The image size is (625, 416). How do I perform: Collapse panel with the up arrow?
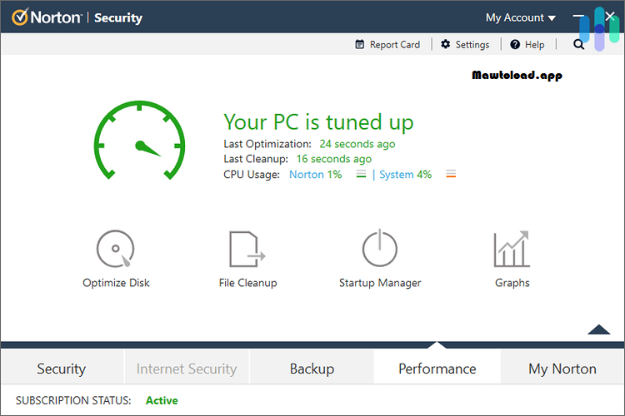tap(598, 329)
